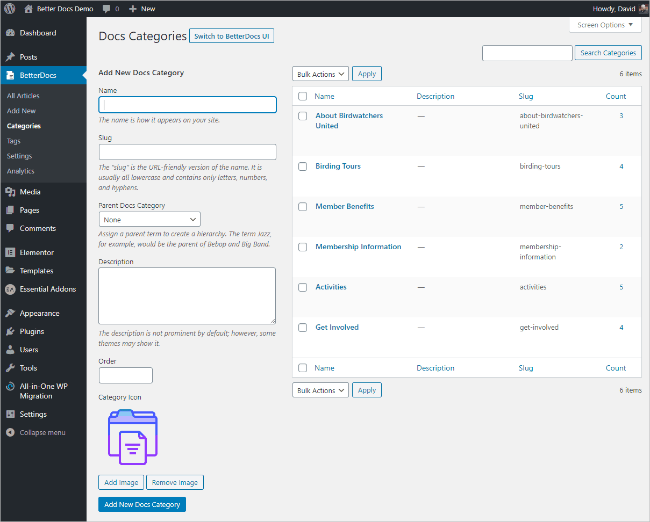650x522 pixels.
Task: Click the search categories text box
Action: coord(527,53)
